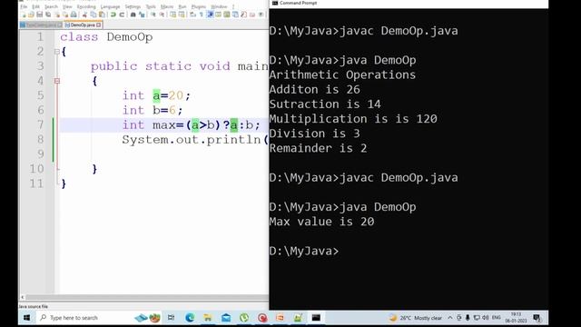Click the New file icon in Notepad++ toolbar
This screenshot has width=581, height=327.
pos(24,15)
